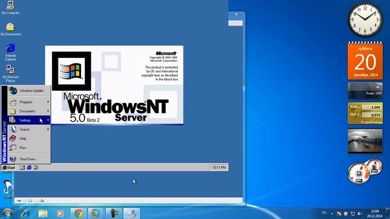Select Shut Down... in the Start menu
This screenshot has height=219, width=390.
(29, 159)
